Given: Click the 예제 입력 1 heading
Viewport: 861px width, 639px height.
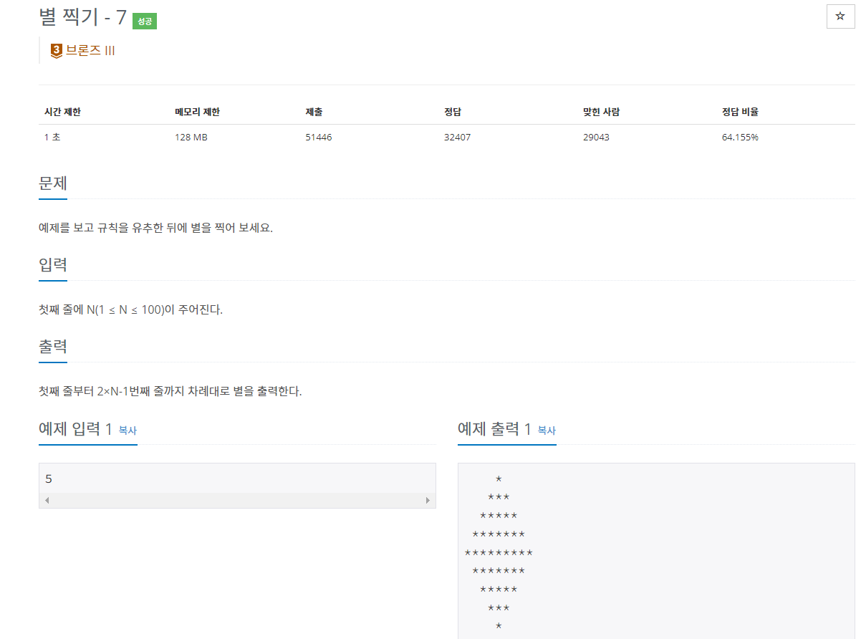Looking at the screenshot, I should 75,429.
